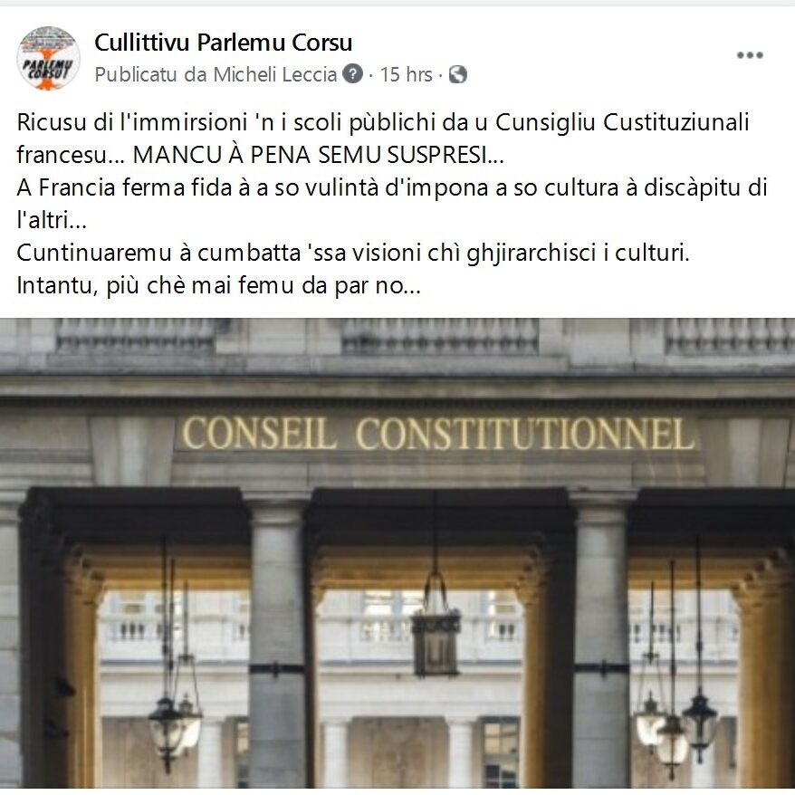
Task: Open the Cullittivu Parlemu Corsu page link
Action: tap(223, 43)
